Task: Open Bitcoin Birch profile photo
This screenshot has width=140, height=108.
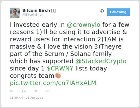Action: pos(15,13)
